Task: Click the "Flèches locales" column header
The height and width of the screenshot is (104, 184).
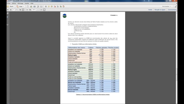Action: pos(113,48)
